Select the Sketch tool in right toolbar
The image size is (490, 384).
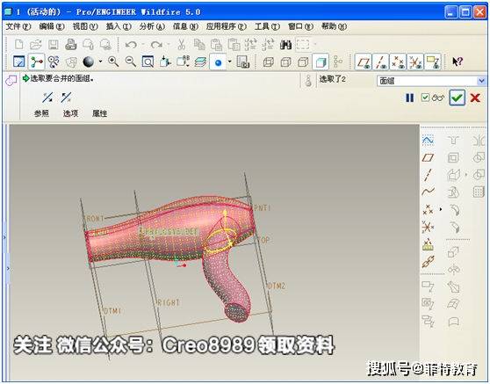pyautogui.click(x=428, y=141)
